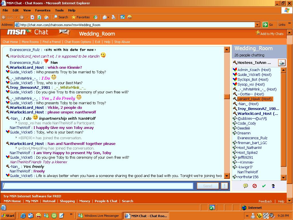The width and height of the screenshot is (293, 220).
Task: Click chat log scrollbar up arrow
Action: (x=227, y=50)
